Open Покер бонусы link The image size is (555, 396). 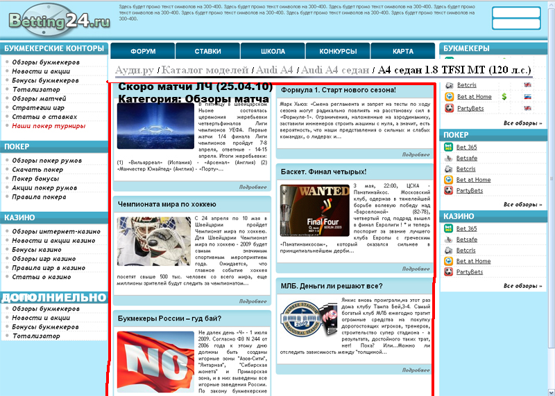pos(35,179)
